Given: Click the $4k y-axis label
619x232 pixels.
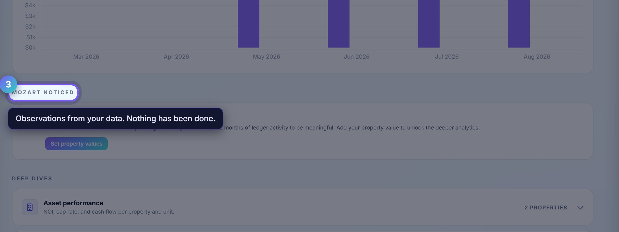Looking at the screenshot, I should click(x=30, y=5).
